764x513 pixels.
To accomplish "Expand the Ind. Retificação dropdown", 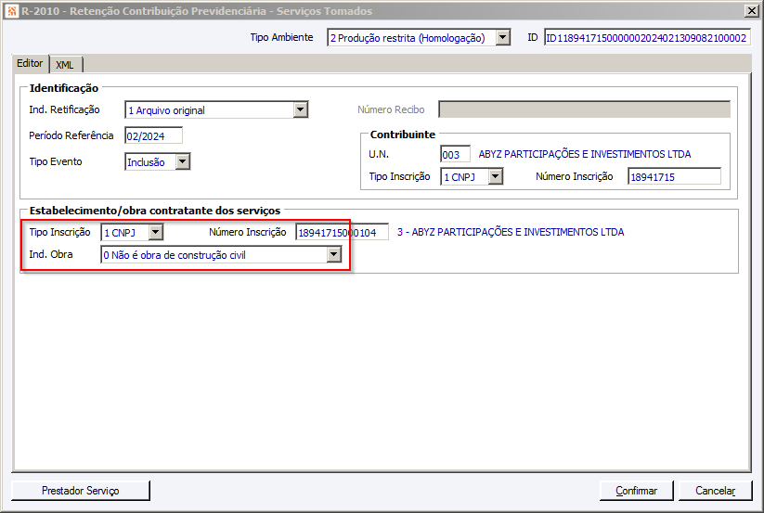I will (x=301, y=110).
